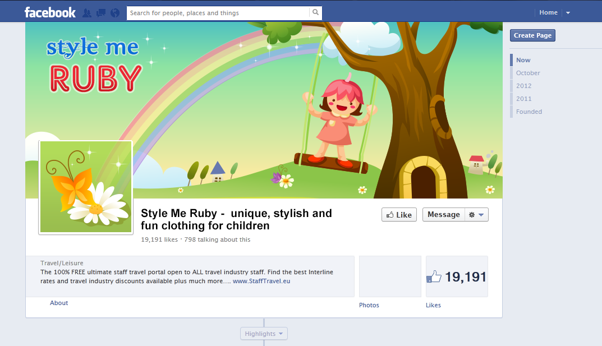Click the empty Photos thumbnail box
Screen dimensions: 602x346
[x=390, y=276]
